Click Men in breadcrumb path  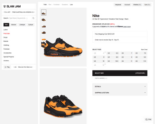pos(50,5)
